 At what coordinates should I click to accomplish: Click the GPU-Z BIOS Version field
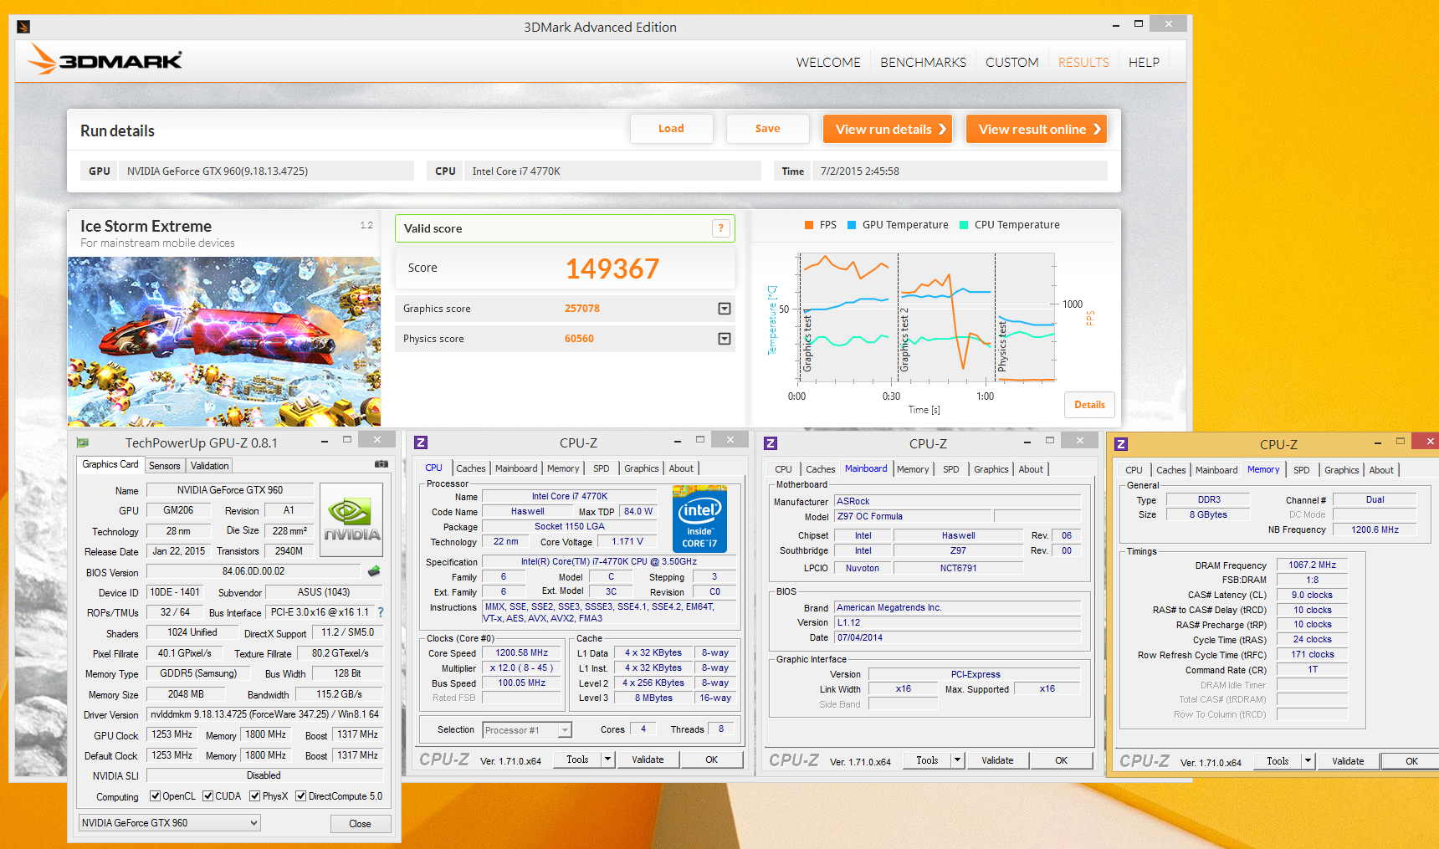(253, 571)
